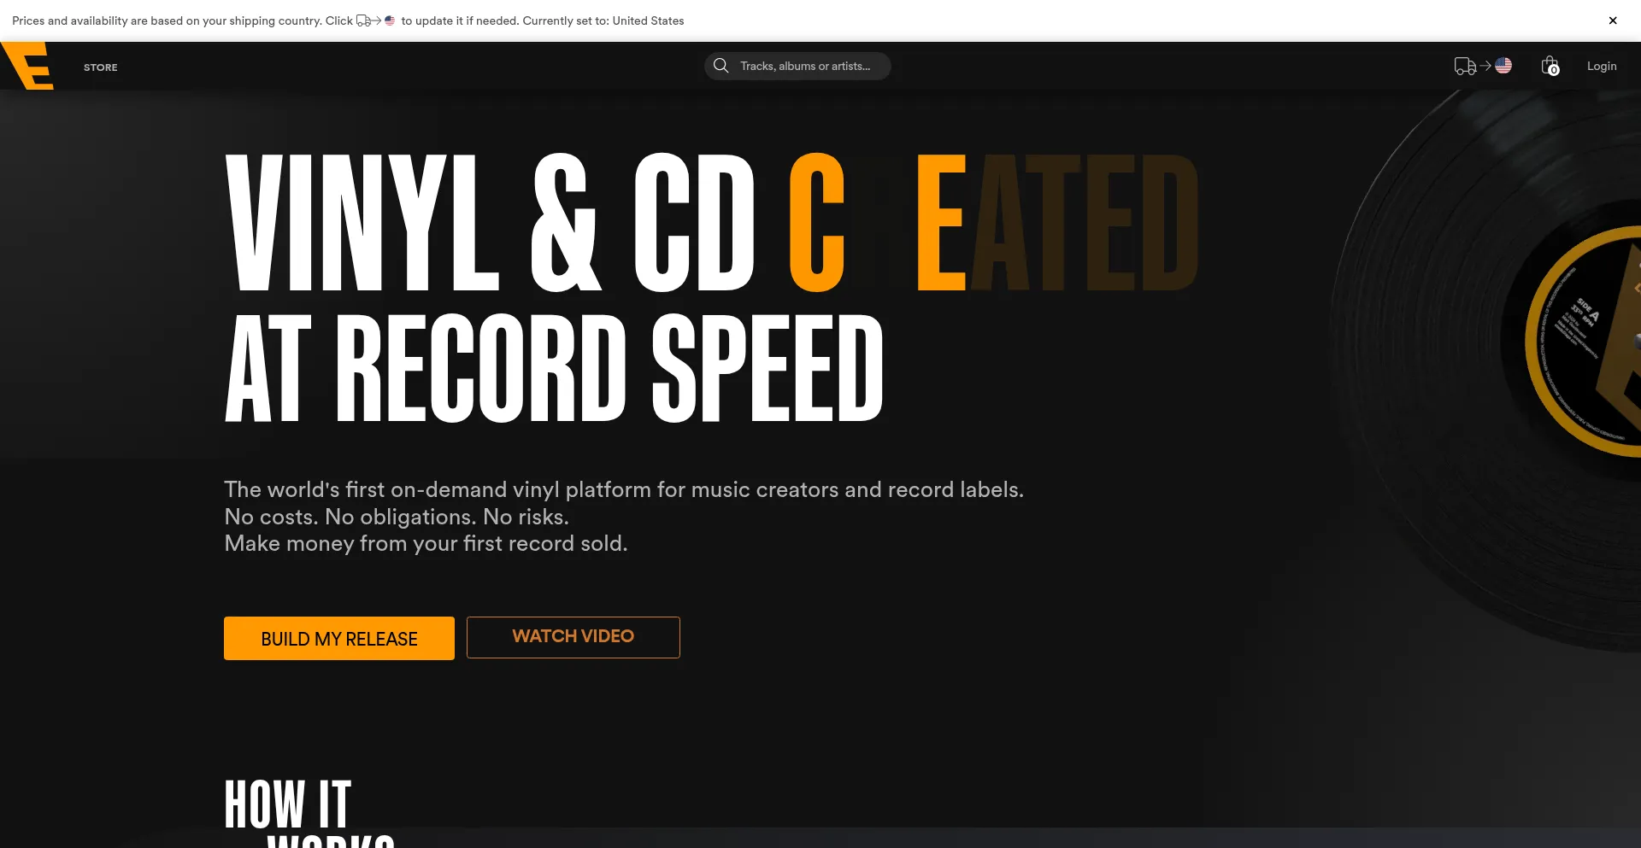Open the STORE menu item
1641x848 pixels.
[x=101, y=67]
